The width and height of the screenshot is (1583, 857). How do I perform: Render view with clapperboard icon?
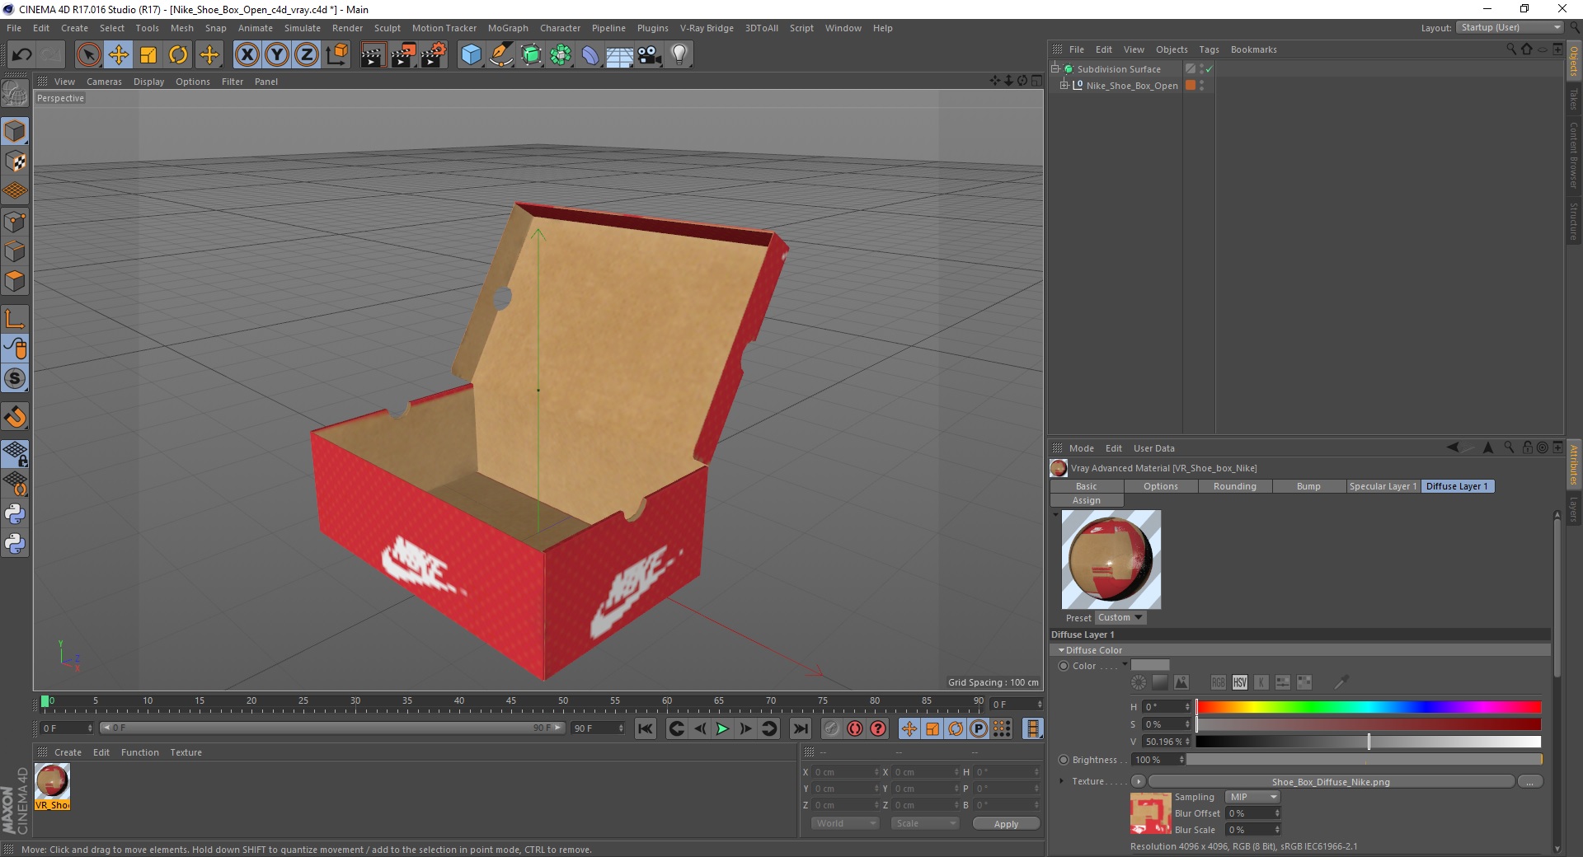click(x=373, y=55)
